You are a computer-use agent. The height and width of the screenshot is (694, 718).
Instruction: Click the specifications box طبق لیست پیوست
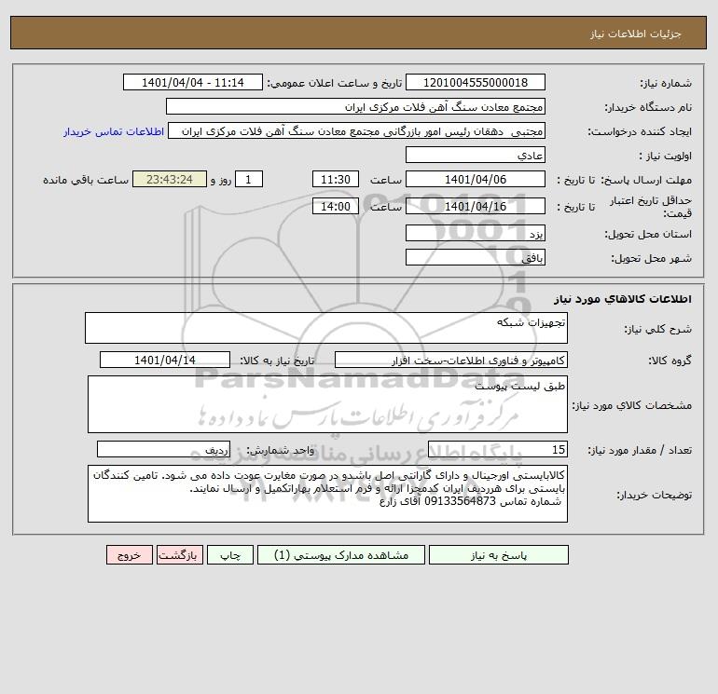point(327,404)
